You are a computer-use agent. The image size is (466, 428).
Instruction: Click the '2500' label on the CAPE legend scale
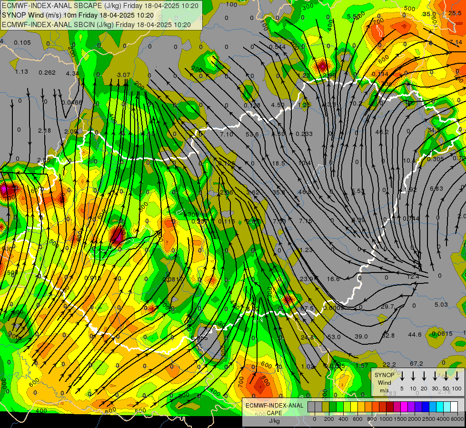pyautogui.click(x=428, y=419)
